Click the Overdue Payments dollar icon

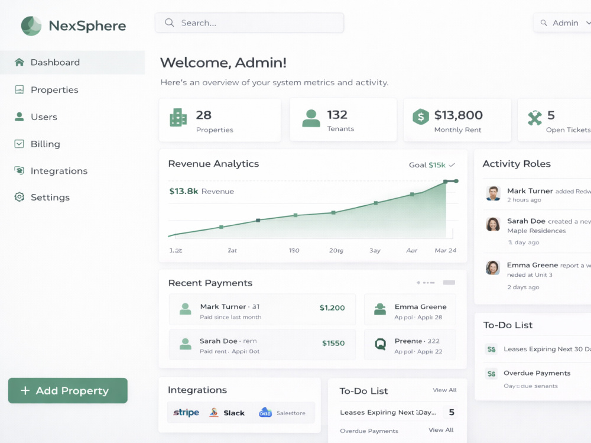tap(492, 374)
